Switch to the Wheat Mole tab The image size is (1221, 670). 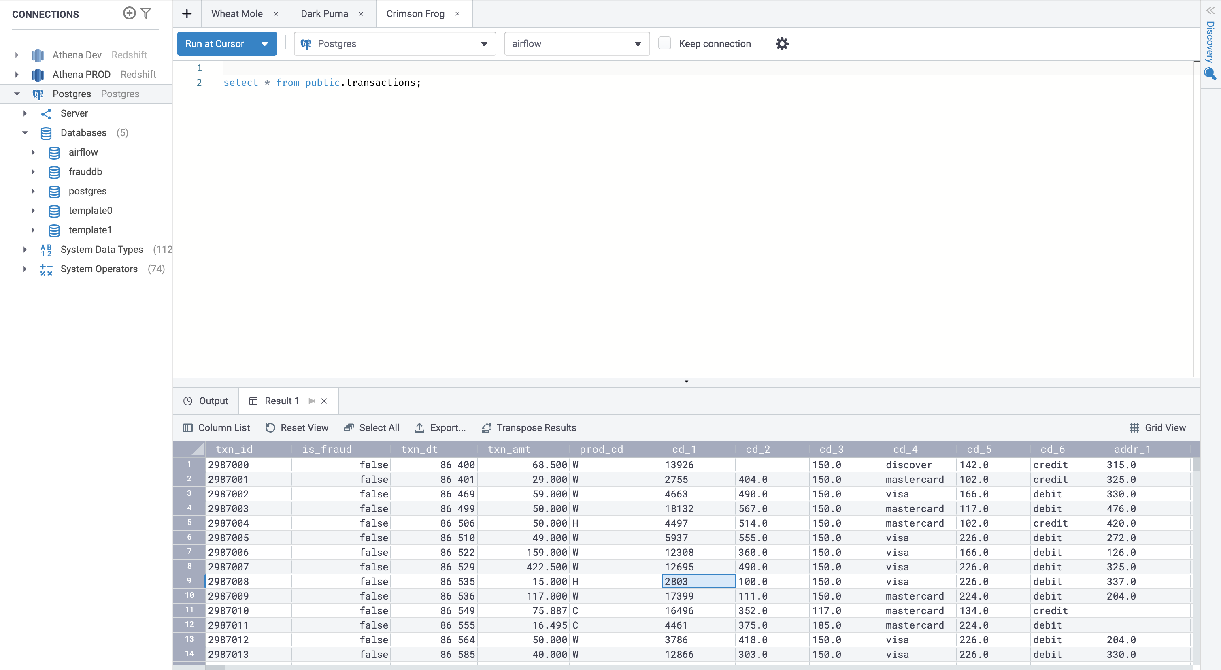(x=236, y=14)
